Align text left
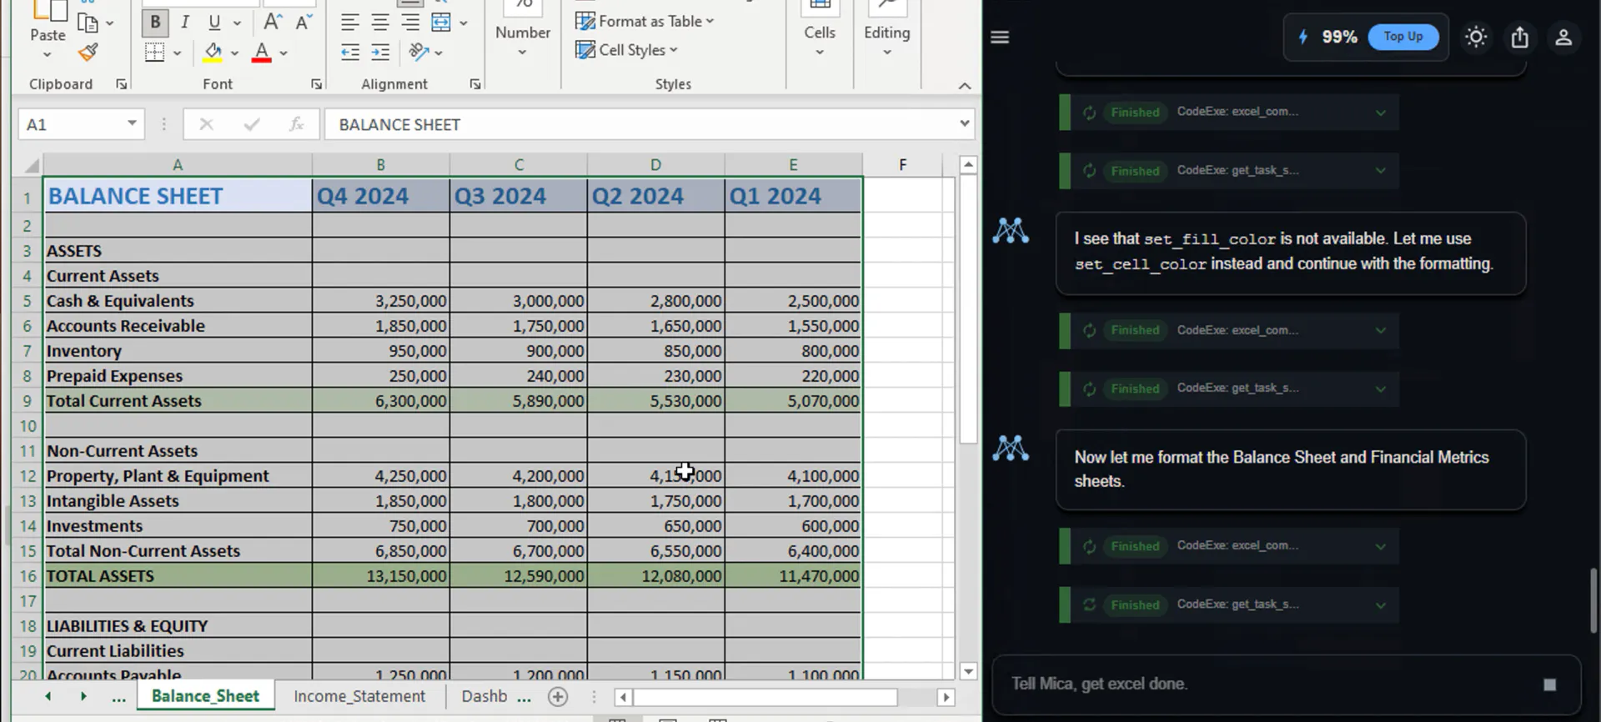This screenshot has height=722, width=1601. pos(350,23)
